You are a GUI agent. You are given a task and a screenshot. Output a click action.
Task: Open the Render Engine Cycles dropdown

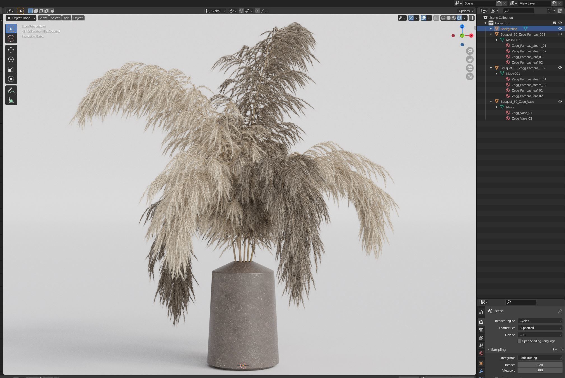point(540,321)
